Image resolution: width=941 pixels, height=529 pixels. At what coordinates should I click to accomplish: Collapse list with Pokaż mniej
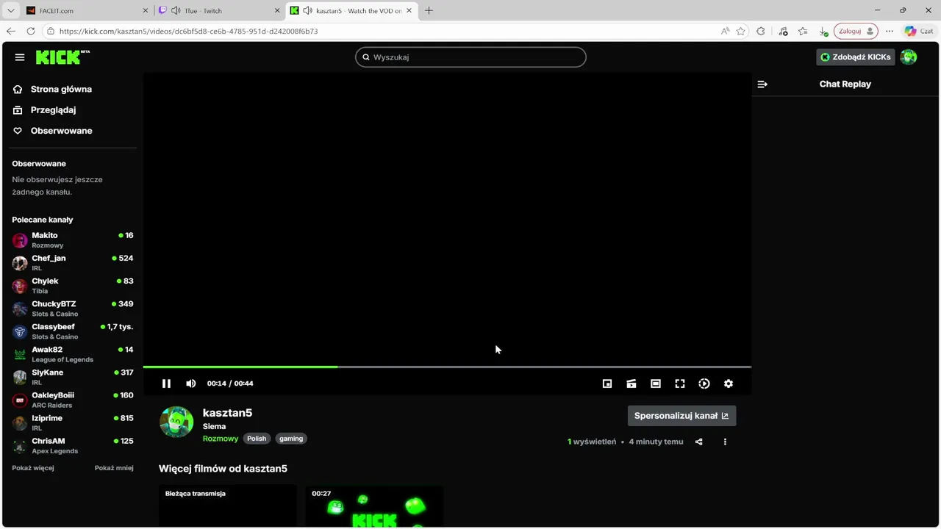(x=114, y=468)
